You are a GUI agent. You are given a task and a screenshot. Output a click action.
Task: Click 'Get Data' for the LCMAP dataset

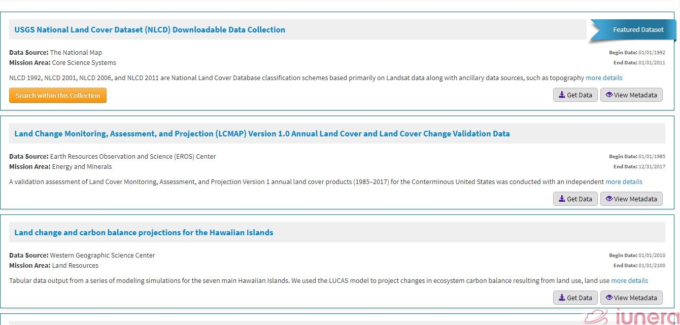(x=575, y=199)
